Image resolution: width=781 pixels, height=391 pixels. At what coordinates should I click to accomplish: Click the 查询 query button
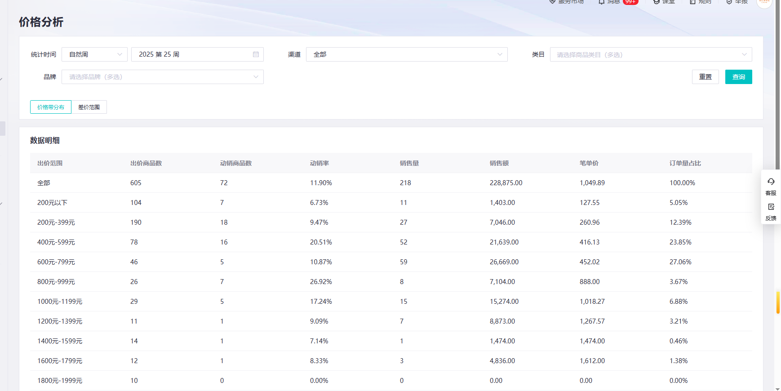pyautogui.click(x=738, y=77)
